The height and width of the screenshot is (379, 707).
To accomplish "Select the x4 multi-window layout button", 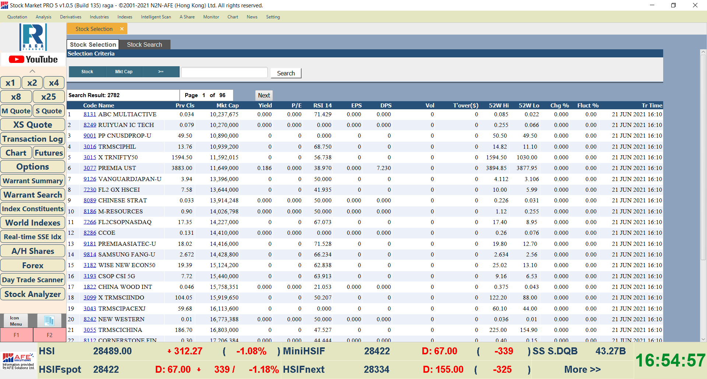I will [x=54, y=83].
